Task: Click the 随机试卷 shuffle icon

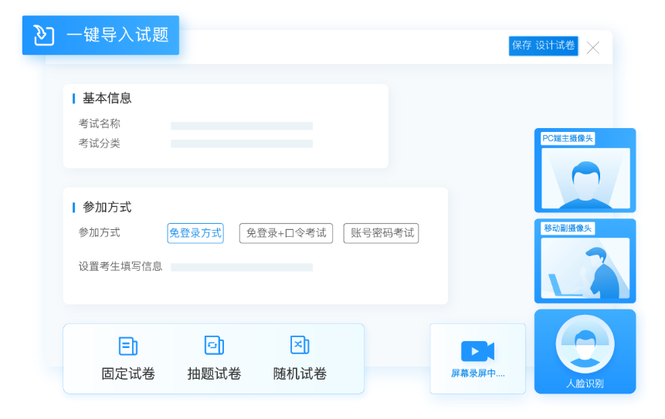Action: coord(300,346)
